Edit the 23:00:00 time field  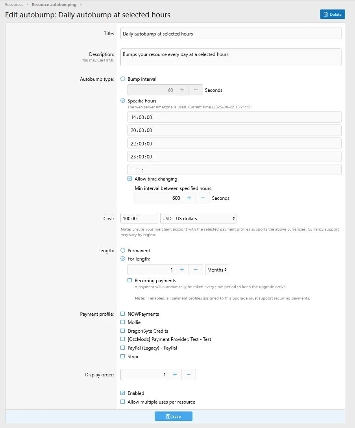click(234, 157)
